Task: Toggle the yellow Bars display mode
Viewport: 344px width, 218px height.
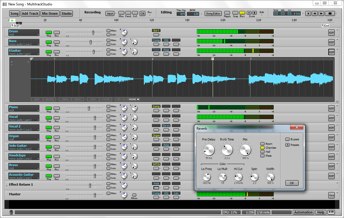Action: tap(242, 13)
